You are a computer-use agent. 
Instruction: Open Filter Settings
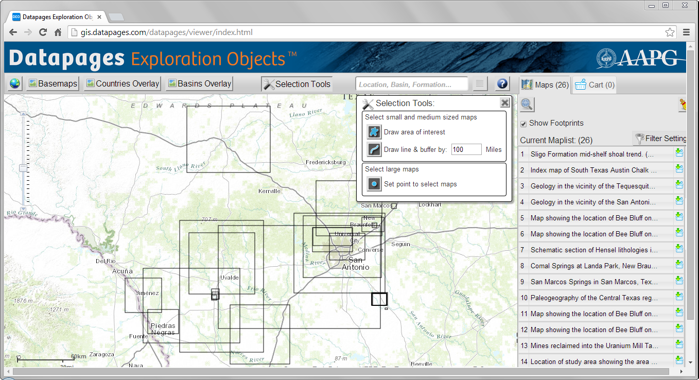[x=660, y=138]
